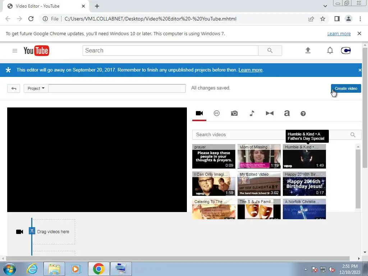Close the Chrome update info bar
This screenshot has height=276, width=368.
point(359,33)
